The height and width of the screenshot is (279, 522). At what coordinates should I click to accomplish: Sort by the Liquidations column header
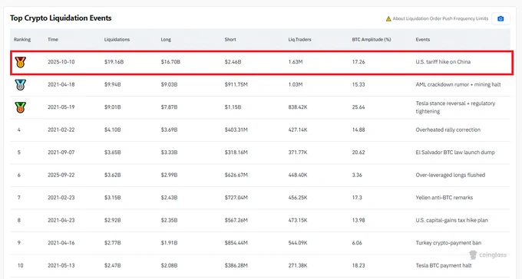[x=117, y=40]
